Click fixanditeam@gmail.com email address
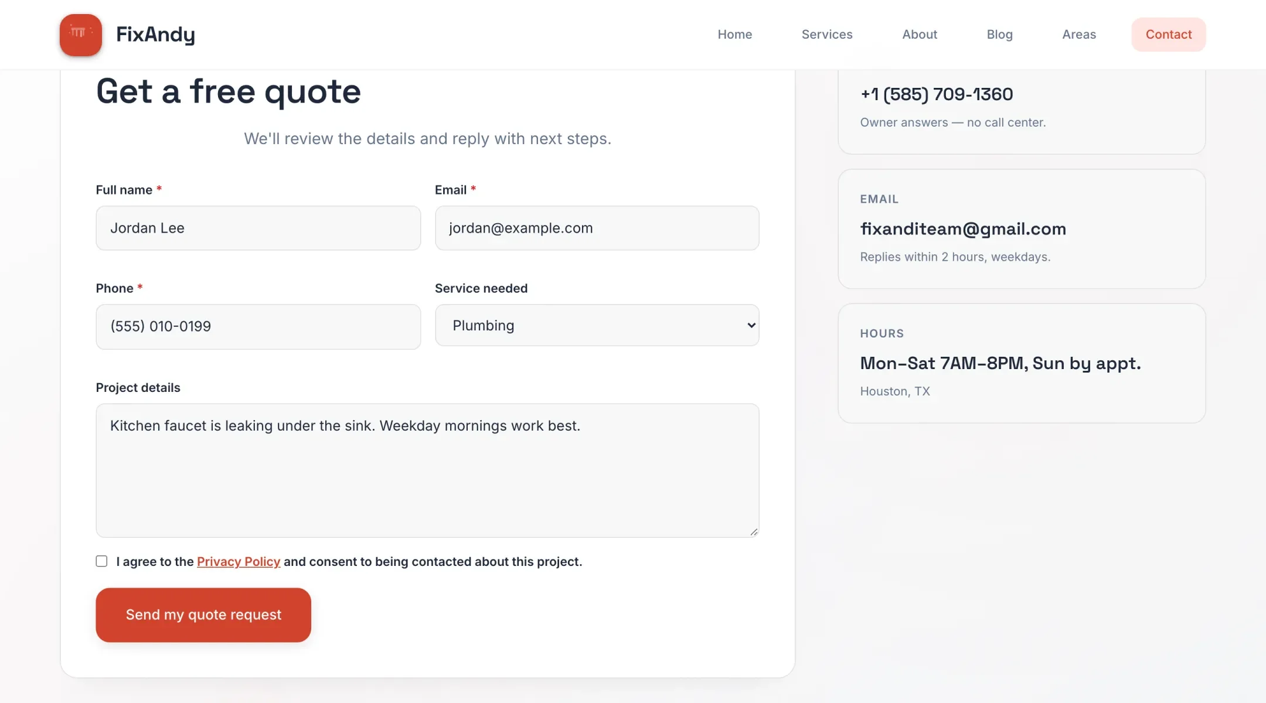This screenshot has height=703, width=1266. [963, 228]
